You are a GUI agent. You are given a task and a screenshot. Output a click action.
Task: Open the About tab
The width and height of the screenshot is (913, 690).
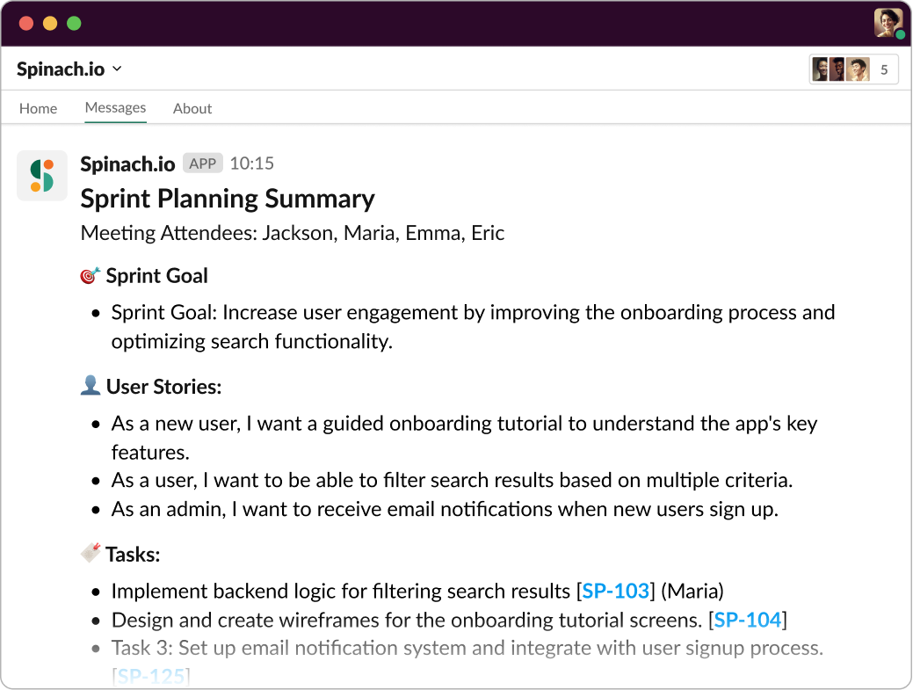pos(192,108)
